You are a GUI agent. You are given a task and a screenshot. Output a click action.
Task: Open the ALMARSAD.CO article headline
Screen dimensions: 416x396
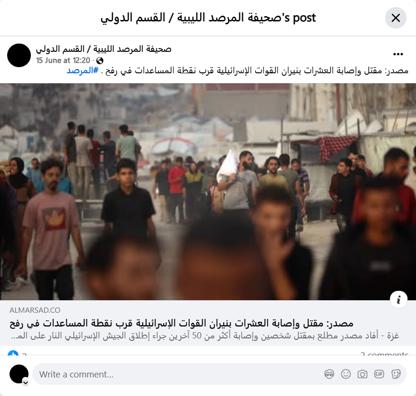pyautogui.click(x=182, y=323)
